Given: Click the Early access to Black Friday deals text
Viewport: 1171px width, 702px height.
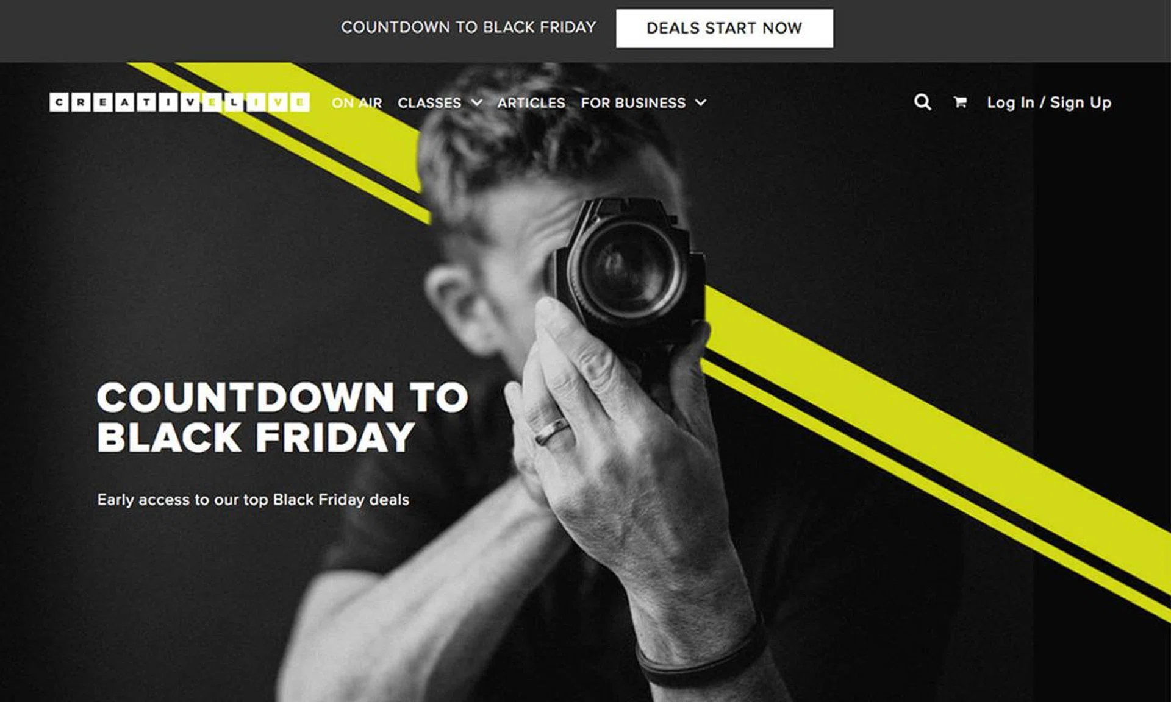Looking at the screenshot, I should click(253, 500).
